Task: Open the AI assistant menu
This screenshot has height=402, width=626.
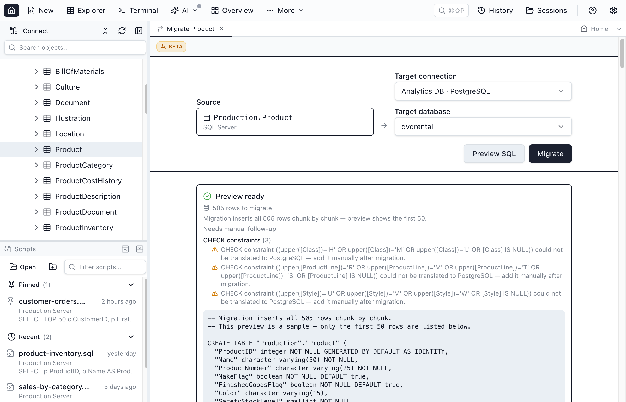Action: pos(184,10)
